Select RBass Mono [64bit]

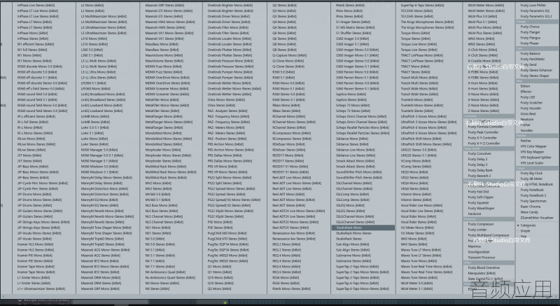pyautogui.click(x=286, y=105)
